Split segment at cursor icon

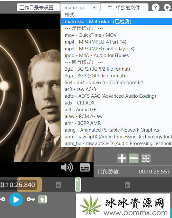[x=146, y=158]
